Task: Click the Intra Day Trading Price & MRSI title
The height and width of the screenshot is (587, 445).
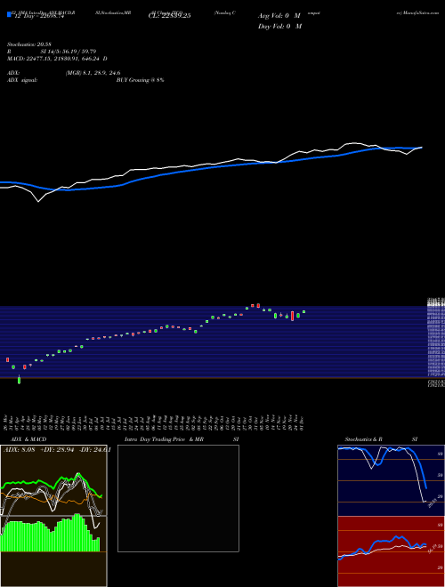Action: (182, 439)
